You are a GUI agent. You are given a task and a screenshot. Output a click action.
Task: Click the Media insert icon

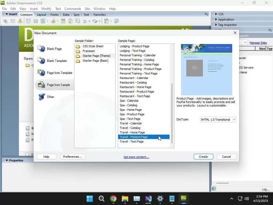[x=53, y=21]
